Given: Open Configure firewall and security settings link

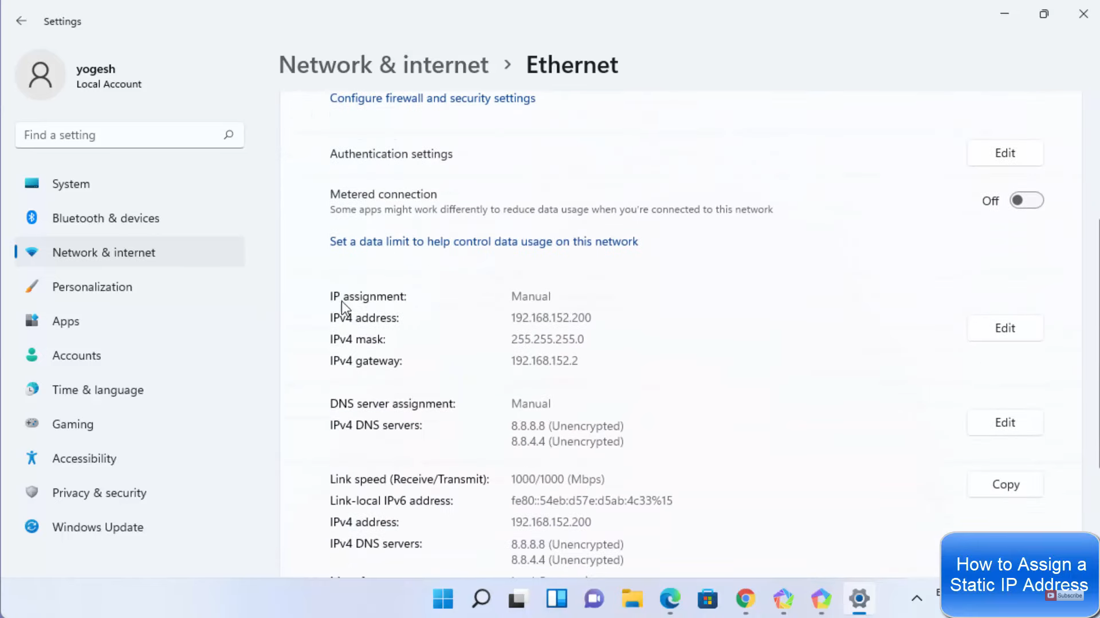Looking at the screenshot, I should tap(432, 98).
